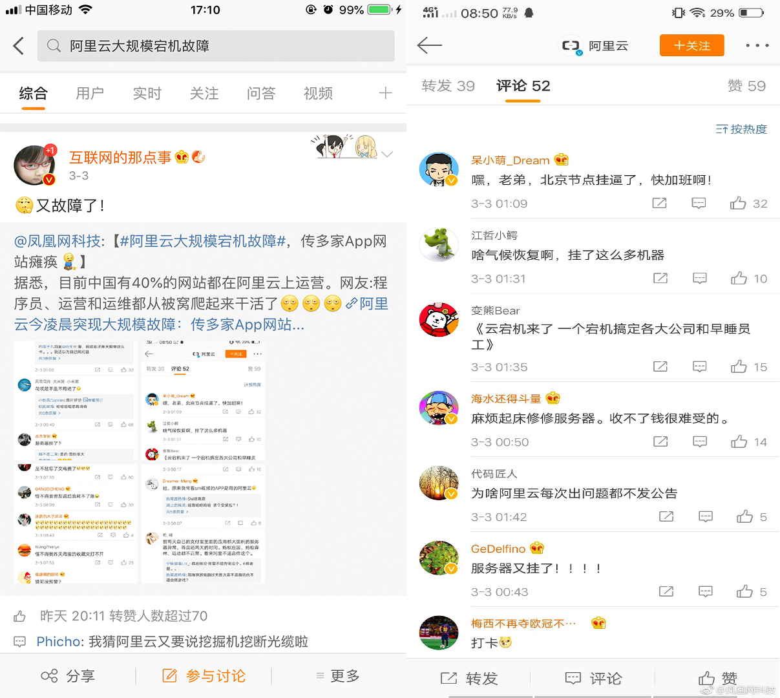Switch to the 综合 tab

click(34, 94)
